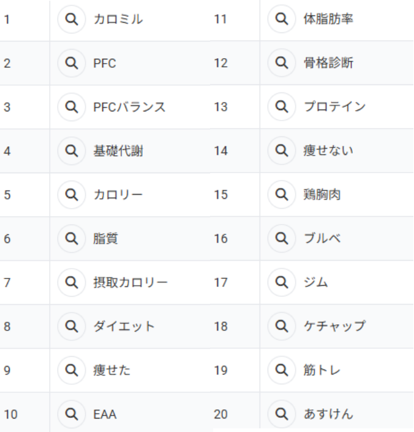Select the ジム keyword
414x432 pixels.
coord(316,283)
